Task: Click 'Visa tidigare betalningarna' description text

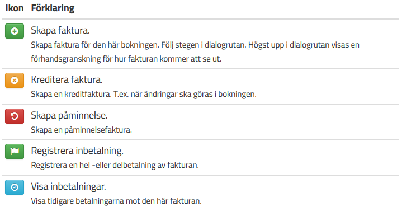Action: [x=78, y=201]
